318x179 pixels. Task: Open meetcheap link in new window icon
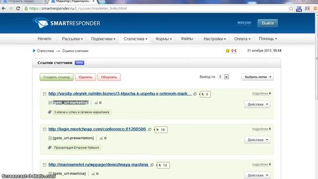point(150,129)
